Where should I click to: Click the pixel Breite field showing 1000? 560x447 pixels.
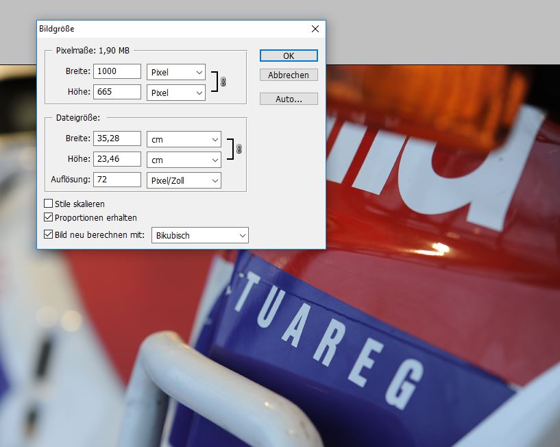coord(117,72)
